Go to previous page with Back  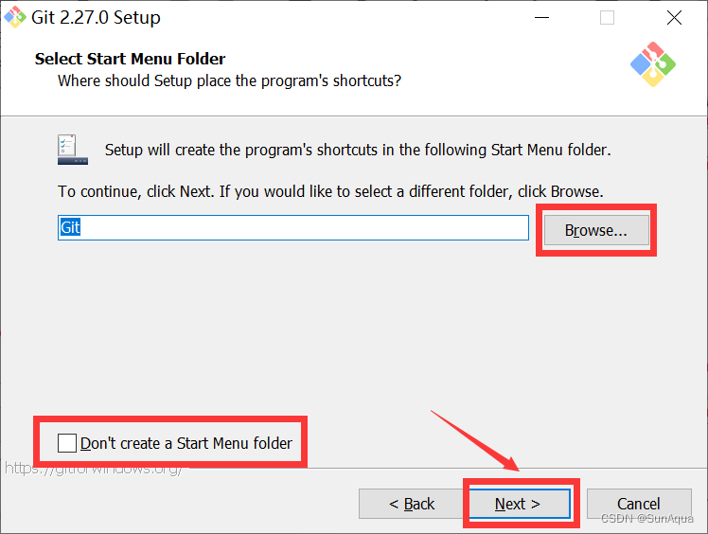(412, 504)
